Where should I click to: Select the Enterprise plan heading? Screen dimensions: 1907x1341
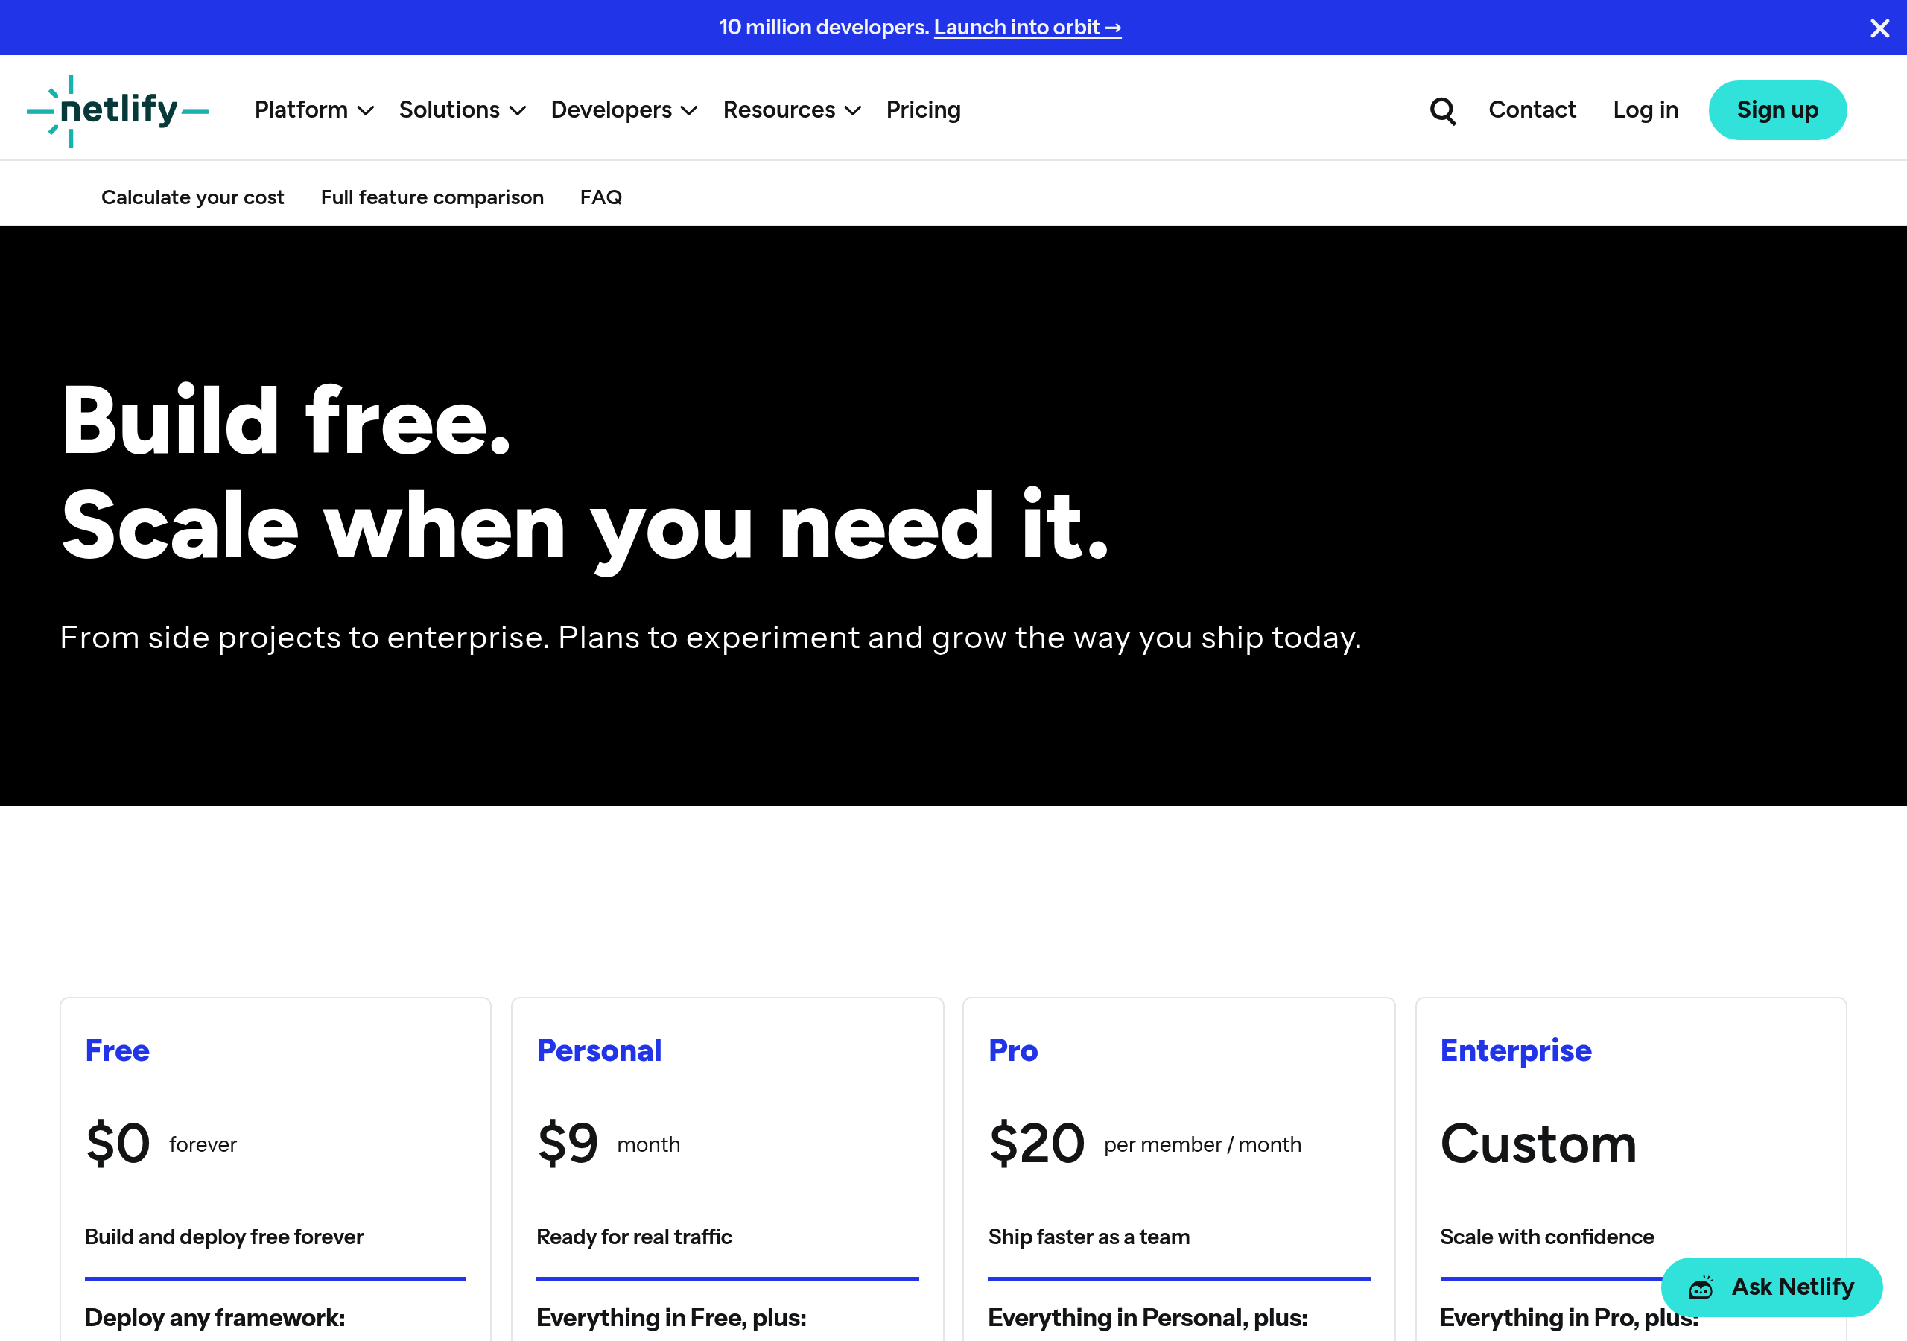click(x=1515, y=1050)
